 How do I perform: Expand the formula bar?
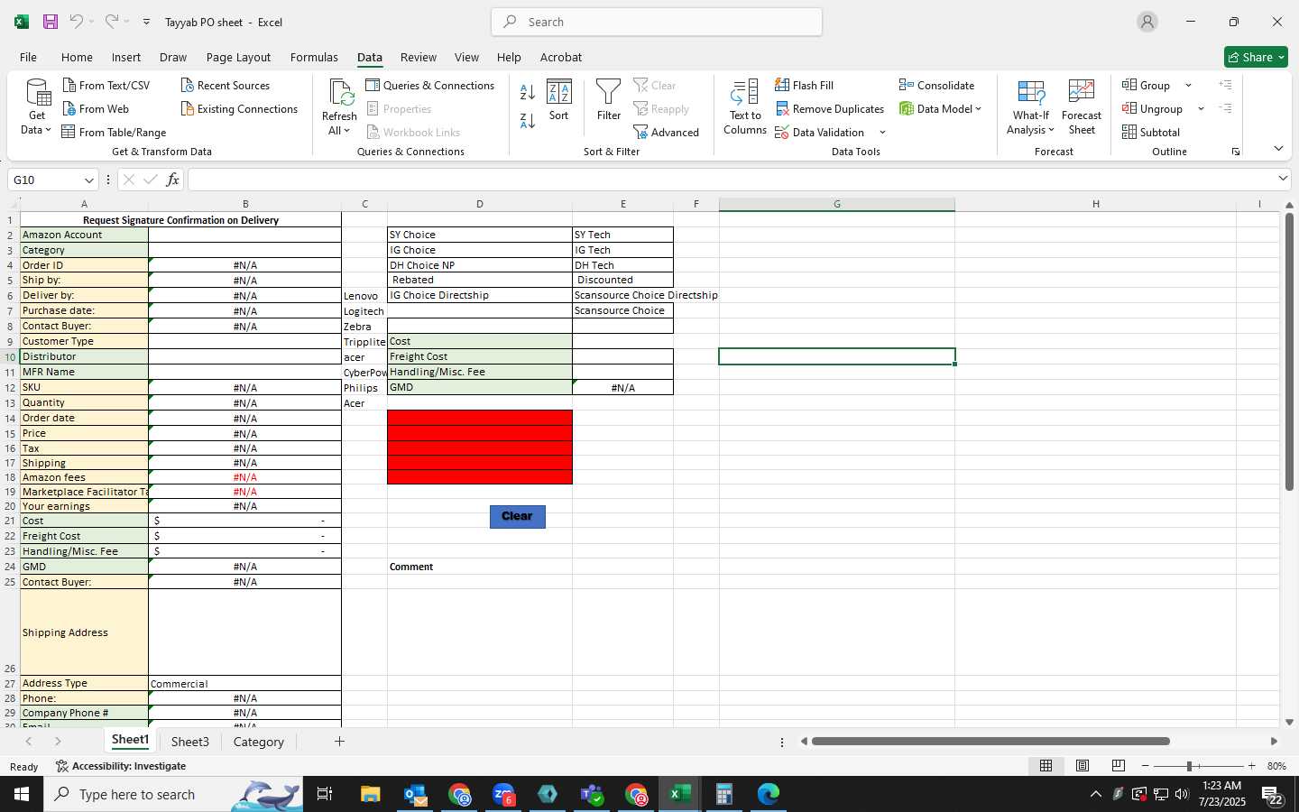pos(1283,179)
